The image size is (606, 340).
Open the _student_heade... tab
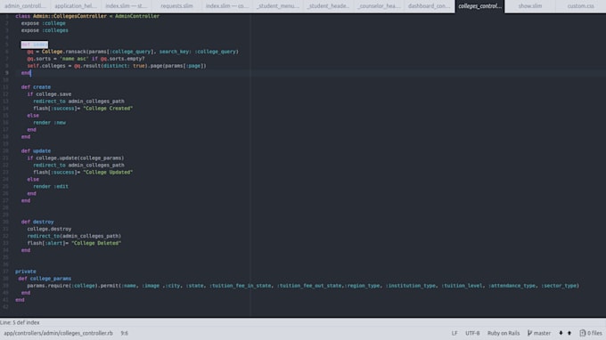[329, 6]
